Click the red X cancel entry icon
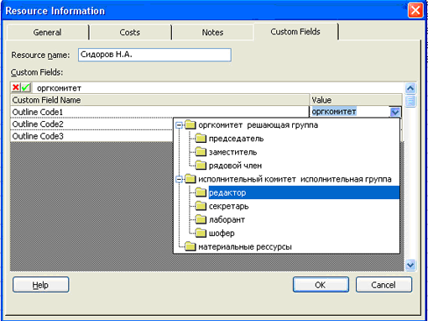428x321 pixels. click(16, 87)
